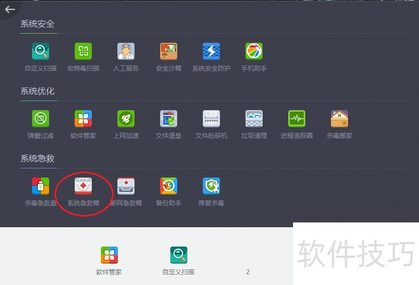This screenshot has height=285, width=419.
Task: Open 文件粉碎机 file shredder
Action: click(211, 119)
